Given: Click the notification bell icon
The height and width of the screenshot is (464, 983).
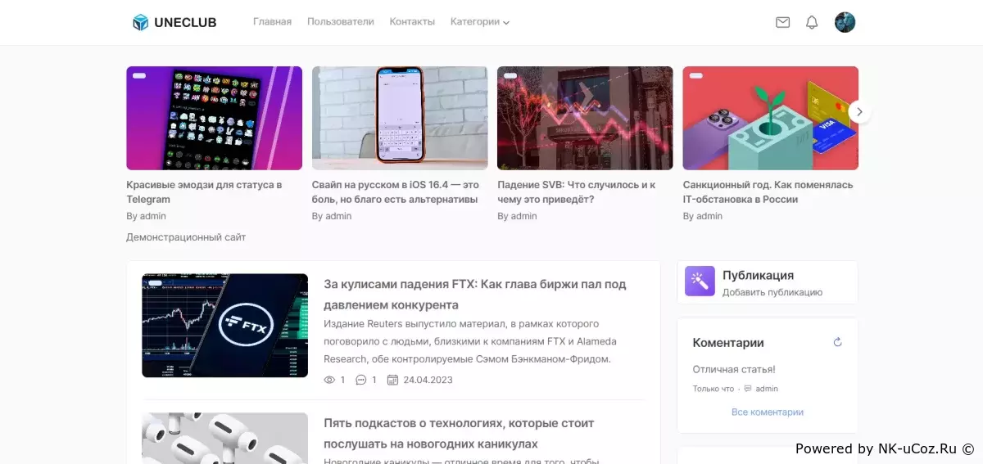Looking at the screenshot, I should pyautogui.click(x=812, y=22).
